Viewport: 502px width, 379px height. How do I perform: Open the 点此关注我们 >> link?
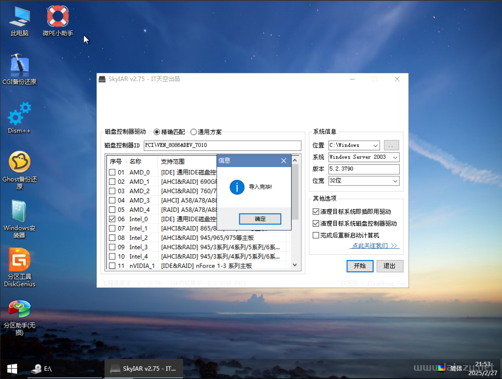[x=374, y=246]
